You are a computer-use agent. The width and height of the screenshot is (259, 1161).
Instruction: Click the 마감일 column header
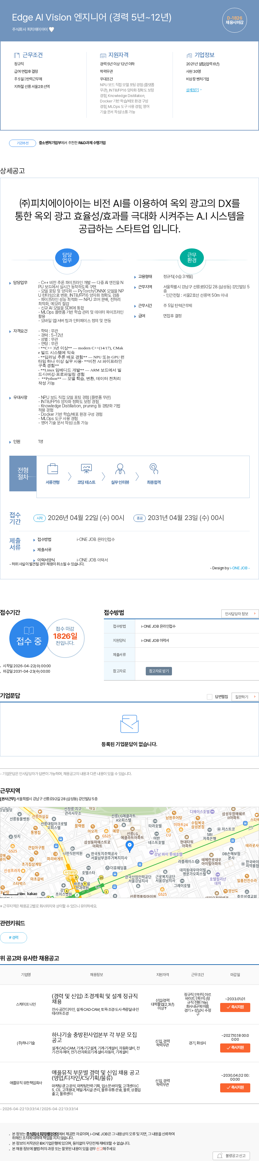(x=235, y=975)
